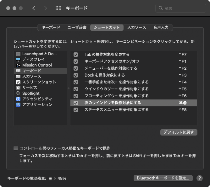Click the Spotlight magnifier icon in sidebar
The width and height of the screenshot is (210, 187).
pyautogui.click(x=18, y=93)
